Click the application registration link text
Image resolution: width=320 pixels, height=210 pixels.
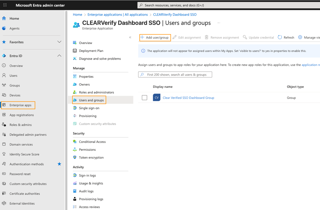[x=311, y=65]
